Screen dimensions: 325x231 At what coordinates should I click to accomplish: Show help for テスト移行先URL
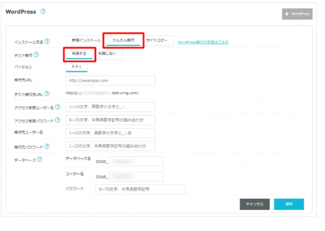(47, 94)
